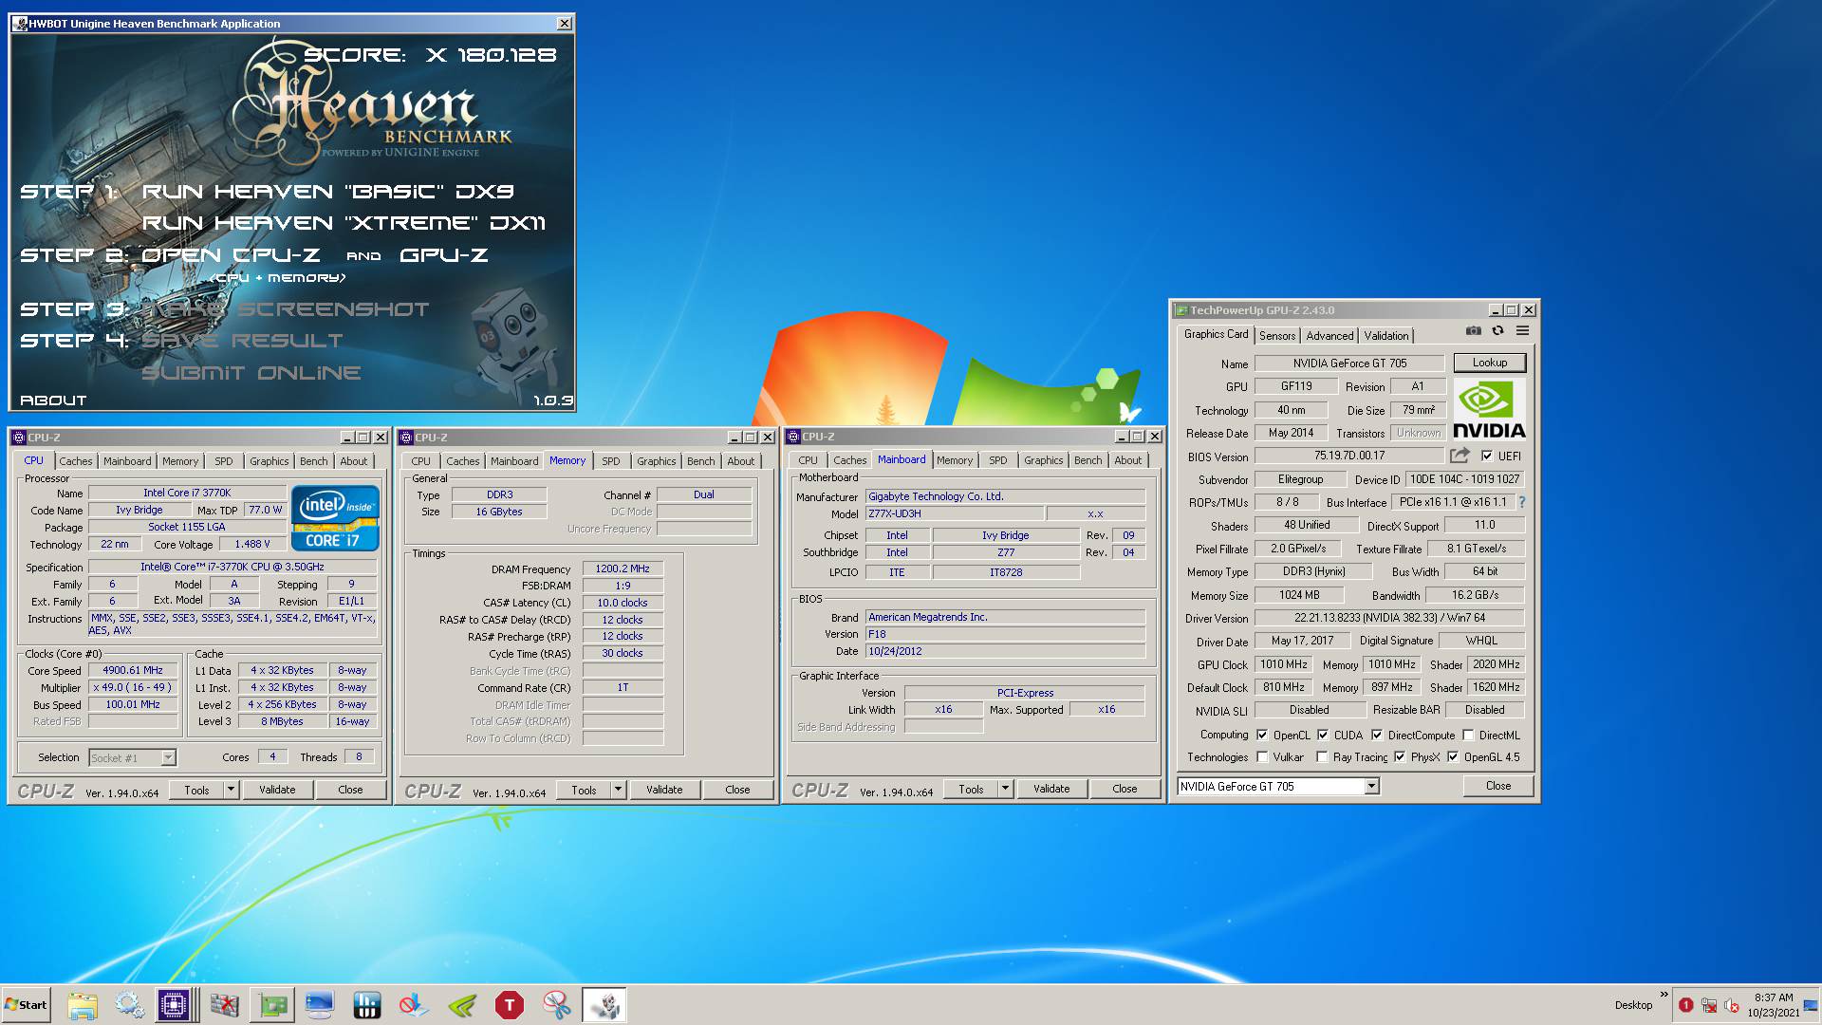The width and height of the screenshot is (1822, 1025).
Task: Refresh GPU-Z data with refresh icon
Action: click(1497, 331)
